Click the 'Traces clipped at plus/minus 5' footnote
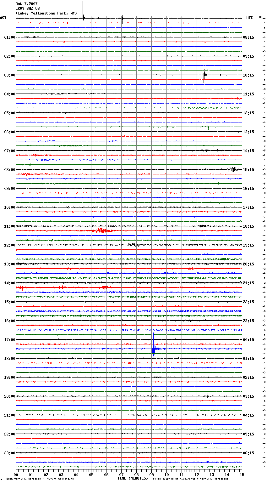The height and width of the screenshot is (483, 267). pyautogui.click(x=190, y=479)
